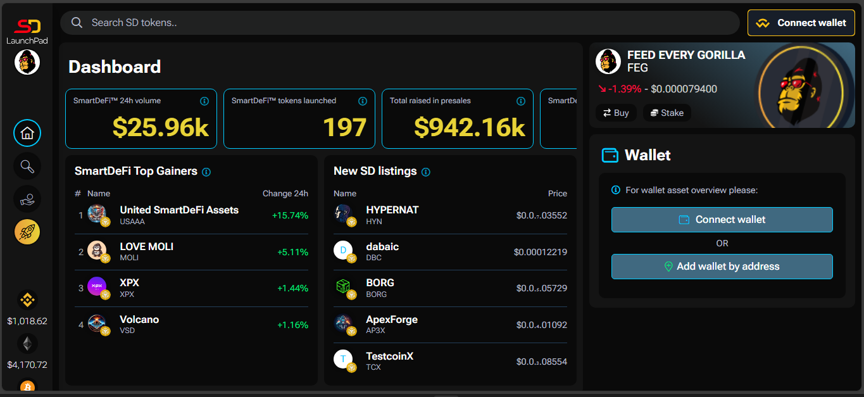Click Connect wallet in the Wallet panel
This screenshot has height=397, width=864.
coord(722,220)
